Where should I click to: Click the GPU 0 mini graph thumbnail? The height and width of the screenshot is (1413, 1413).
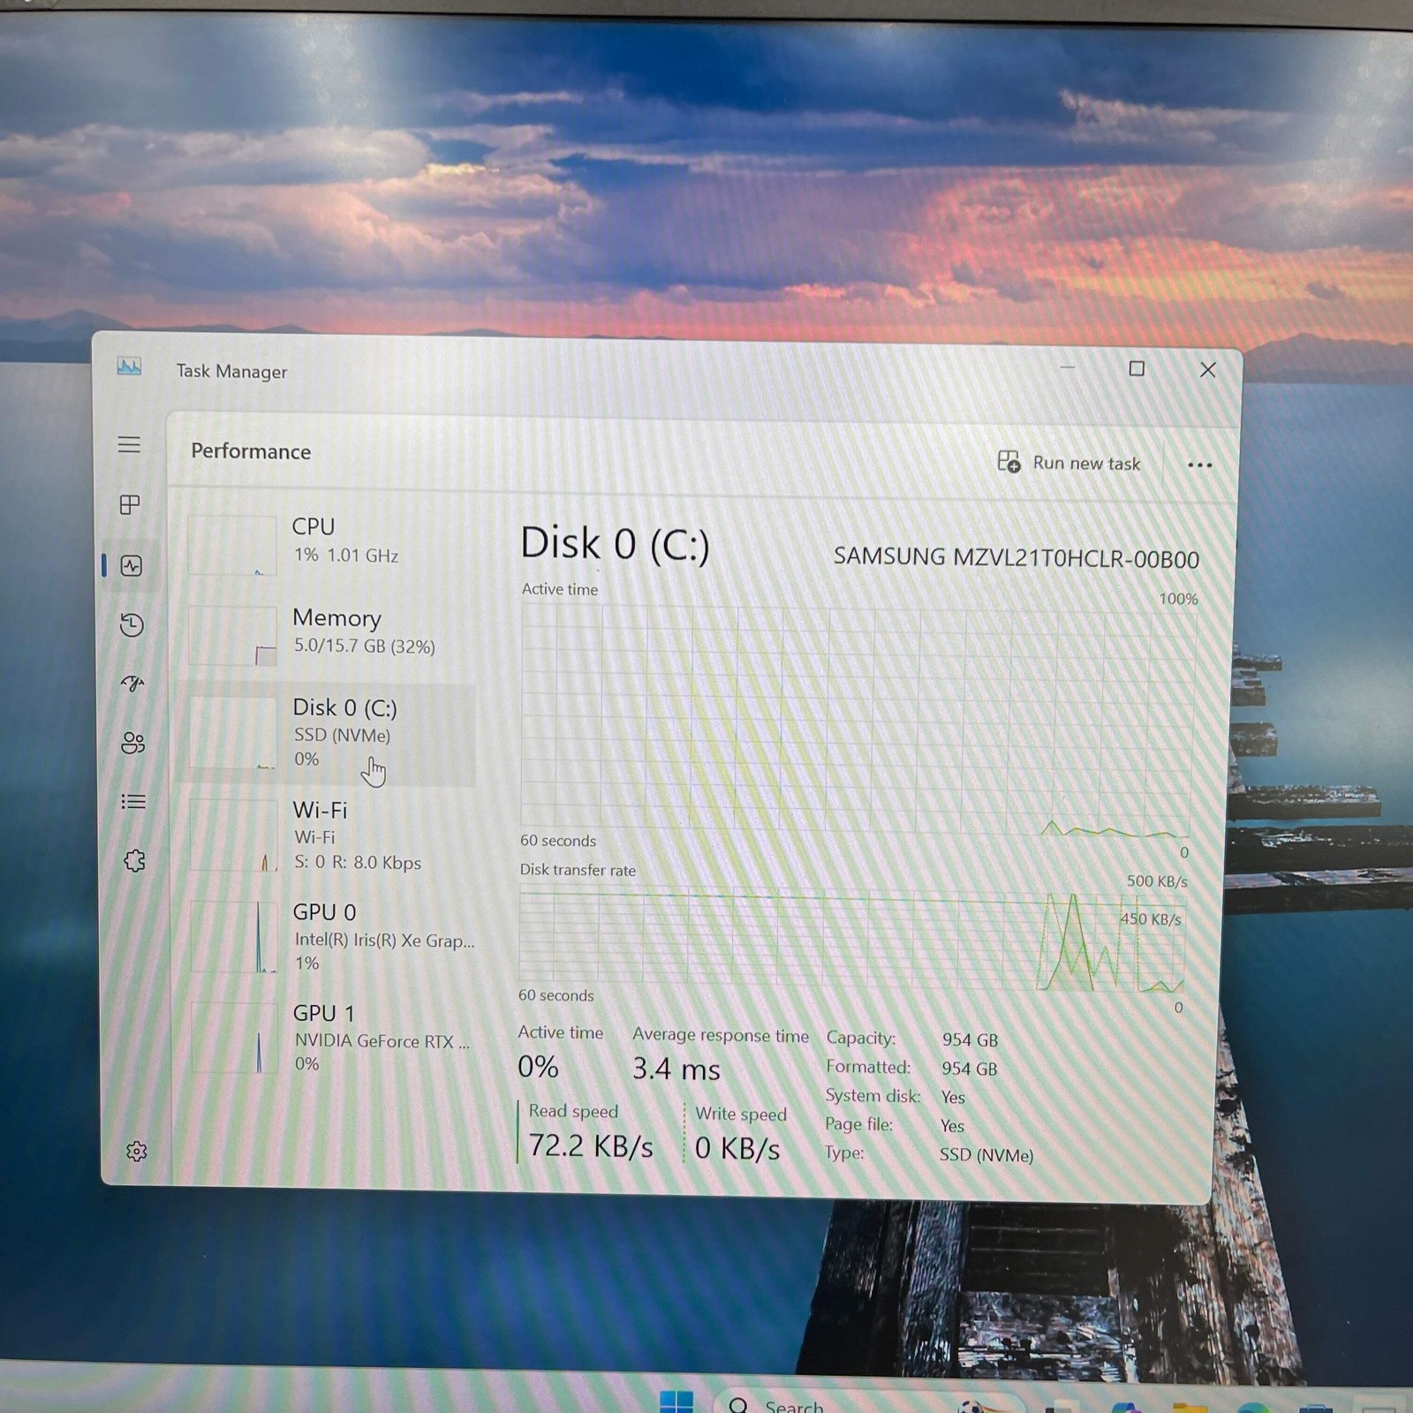coord(235,938)
